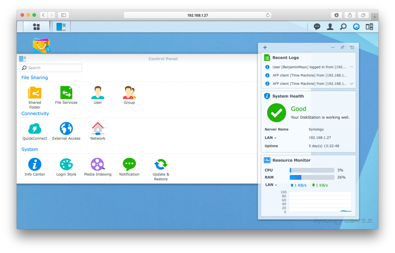Open External Access

[x=66, y=129]
